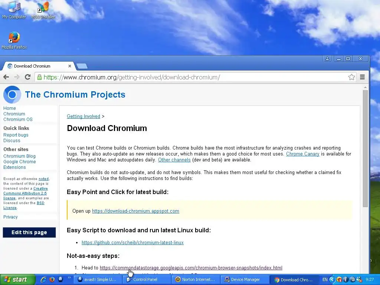
Task: Open the Home sidebar link
Action: [x=9, y=108]
